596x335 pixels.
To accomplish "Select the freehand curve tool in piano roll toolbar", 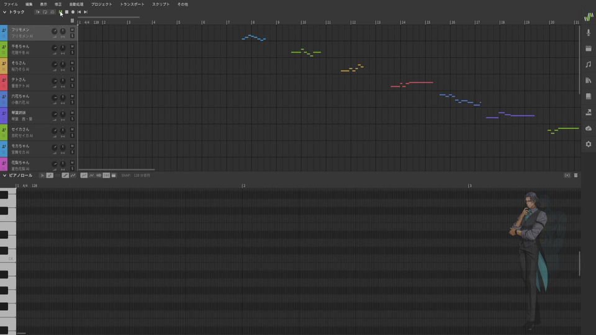I will (73, 176).
